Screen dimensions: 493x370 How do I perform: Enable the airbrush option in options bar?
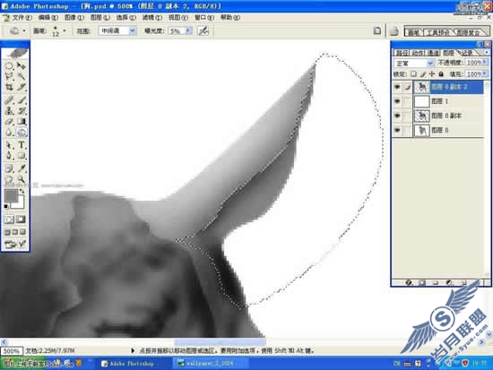[203, 30]
